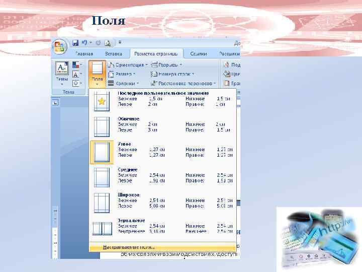
Task: Expand the Расстановка переносов dropdown arrow
Action: [x=215, y=84]
